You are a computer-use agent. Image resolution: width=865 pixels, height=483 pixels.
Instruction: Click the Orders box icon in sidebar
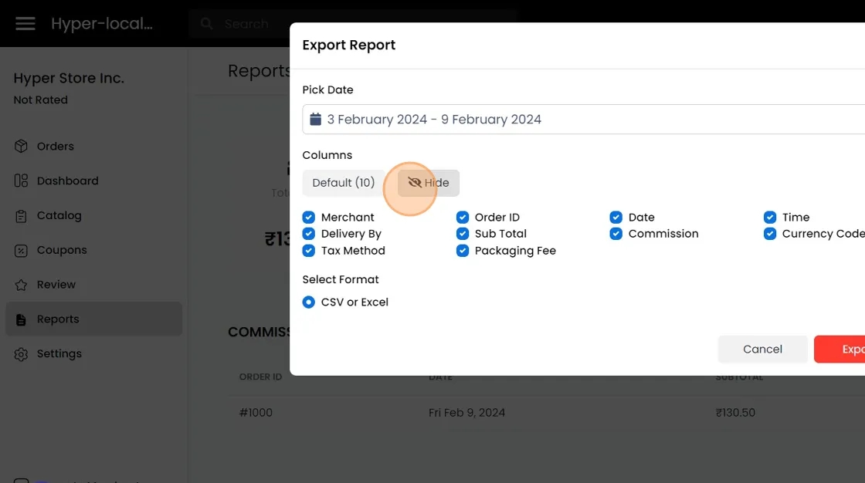[21, 147]
